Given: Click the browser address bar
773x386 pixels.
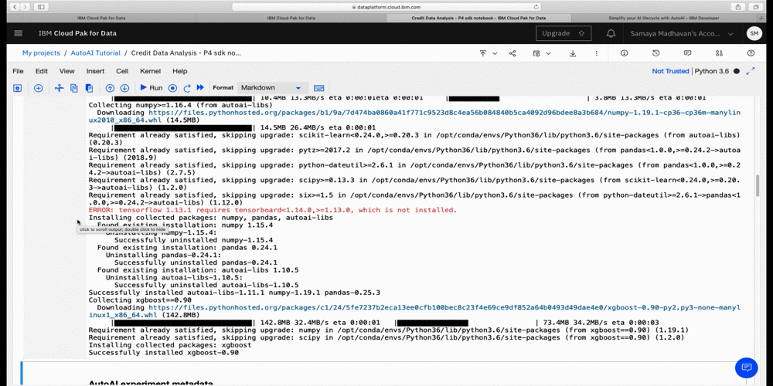Looking at the screenshot, I should coord(386,7).
